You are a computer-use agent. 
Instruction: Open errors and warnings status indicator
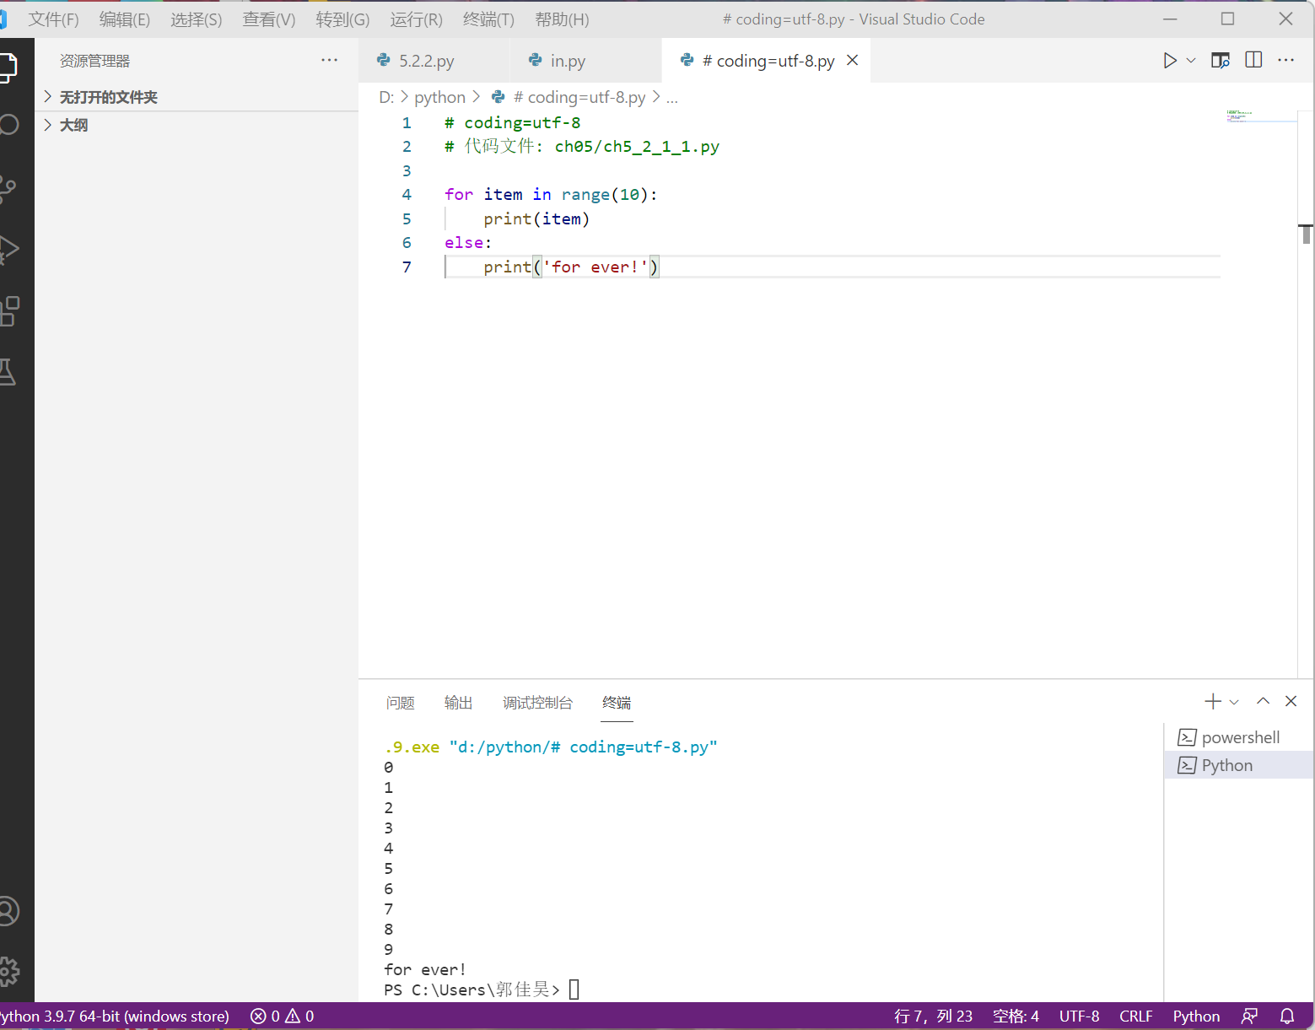(x=283, y=1017)
